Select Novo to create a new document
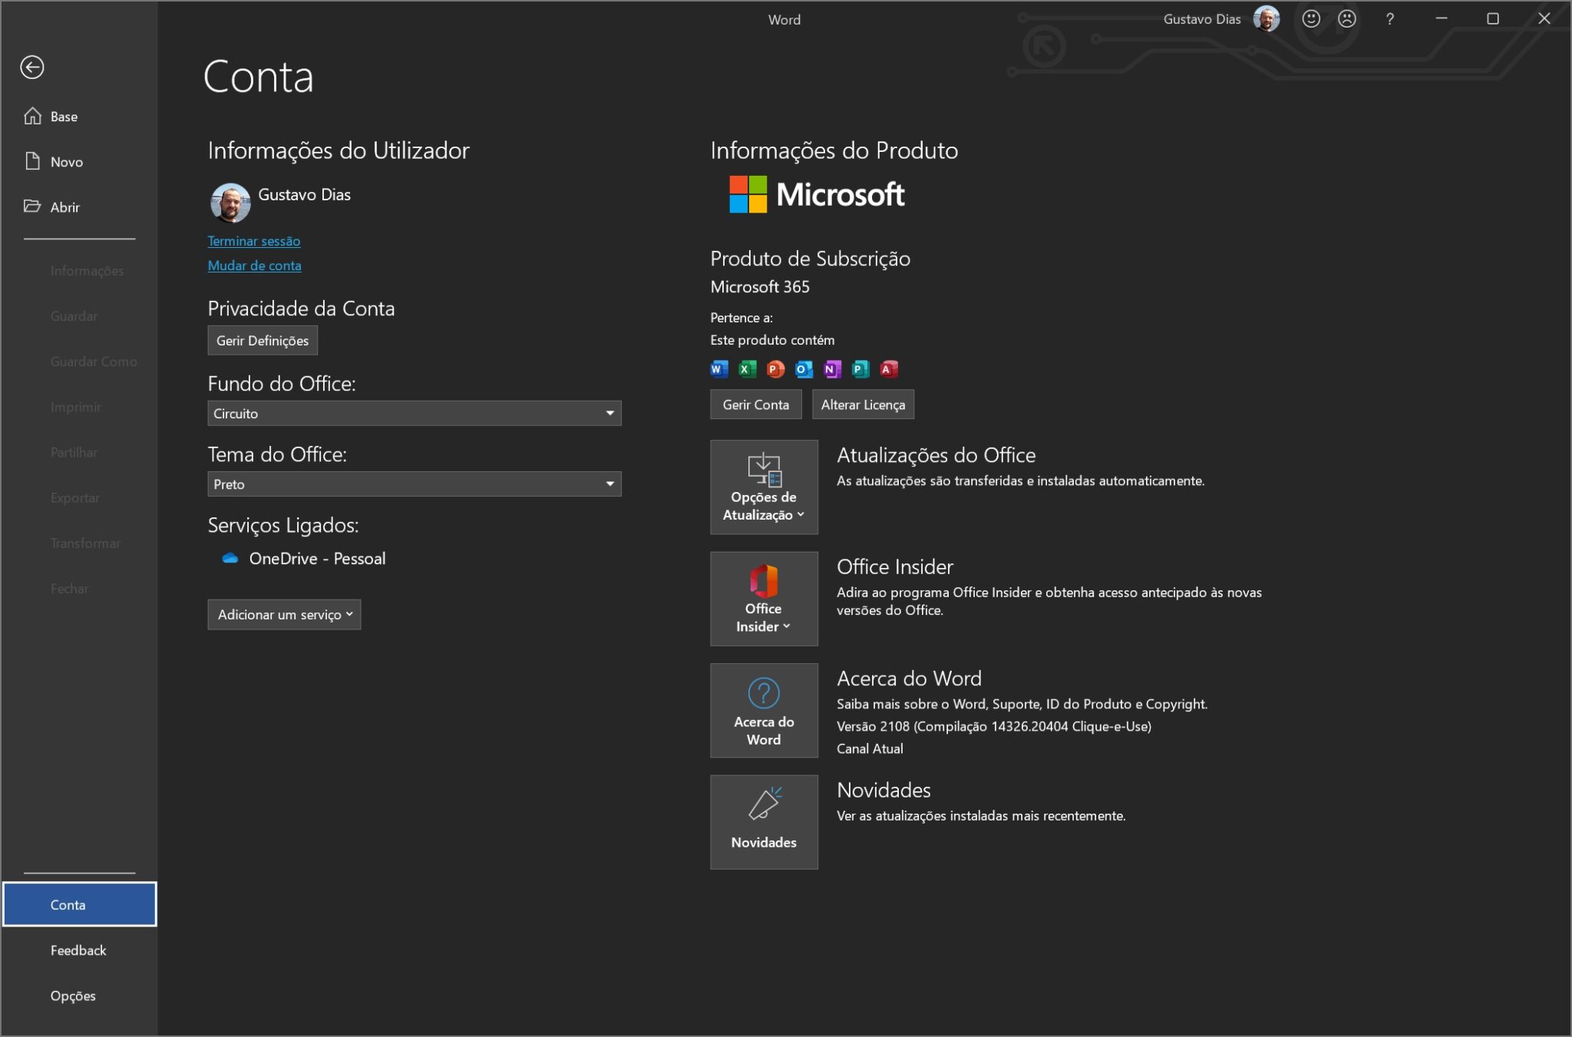The image size is (1572, 1037). coord(79,162)
